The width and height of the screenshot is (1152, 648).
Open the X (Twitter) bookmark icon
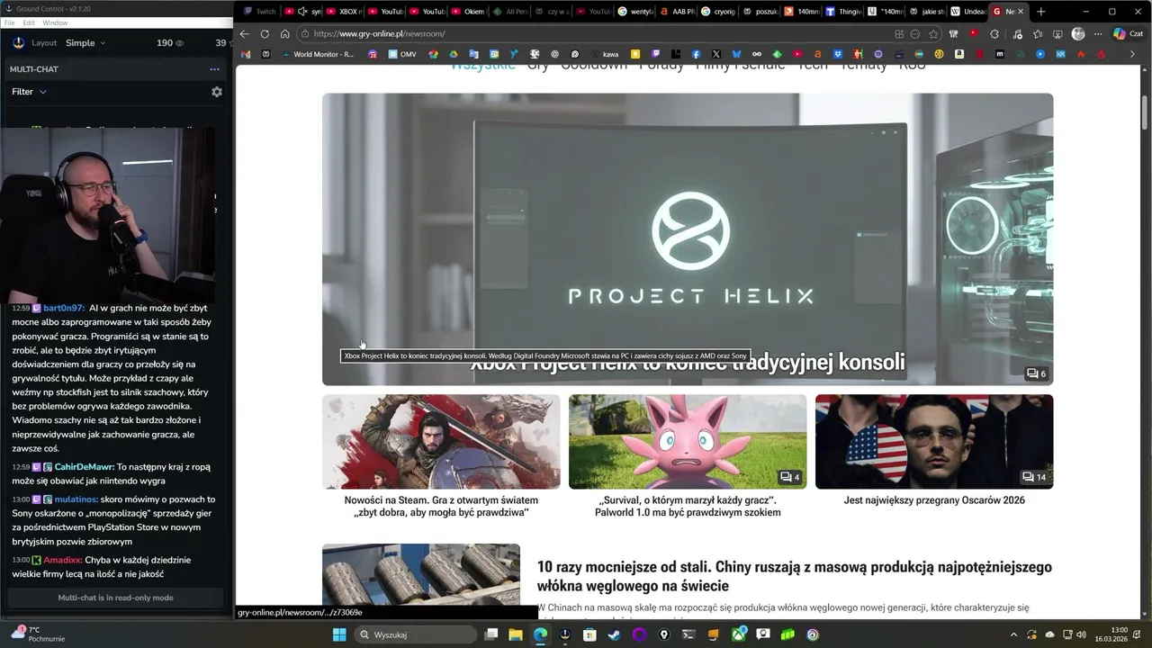click(x=715, y=54)
